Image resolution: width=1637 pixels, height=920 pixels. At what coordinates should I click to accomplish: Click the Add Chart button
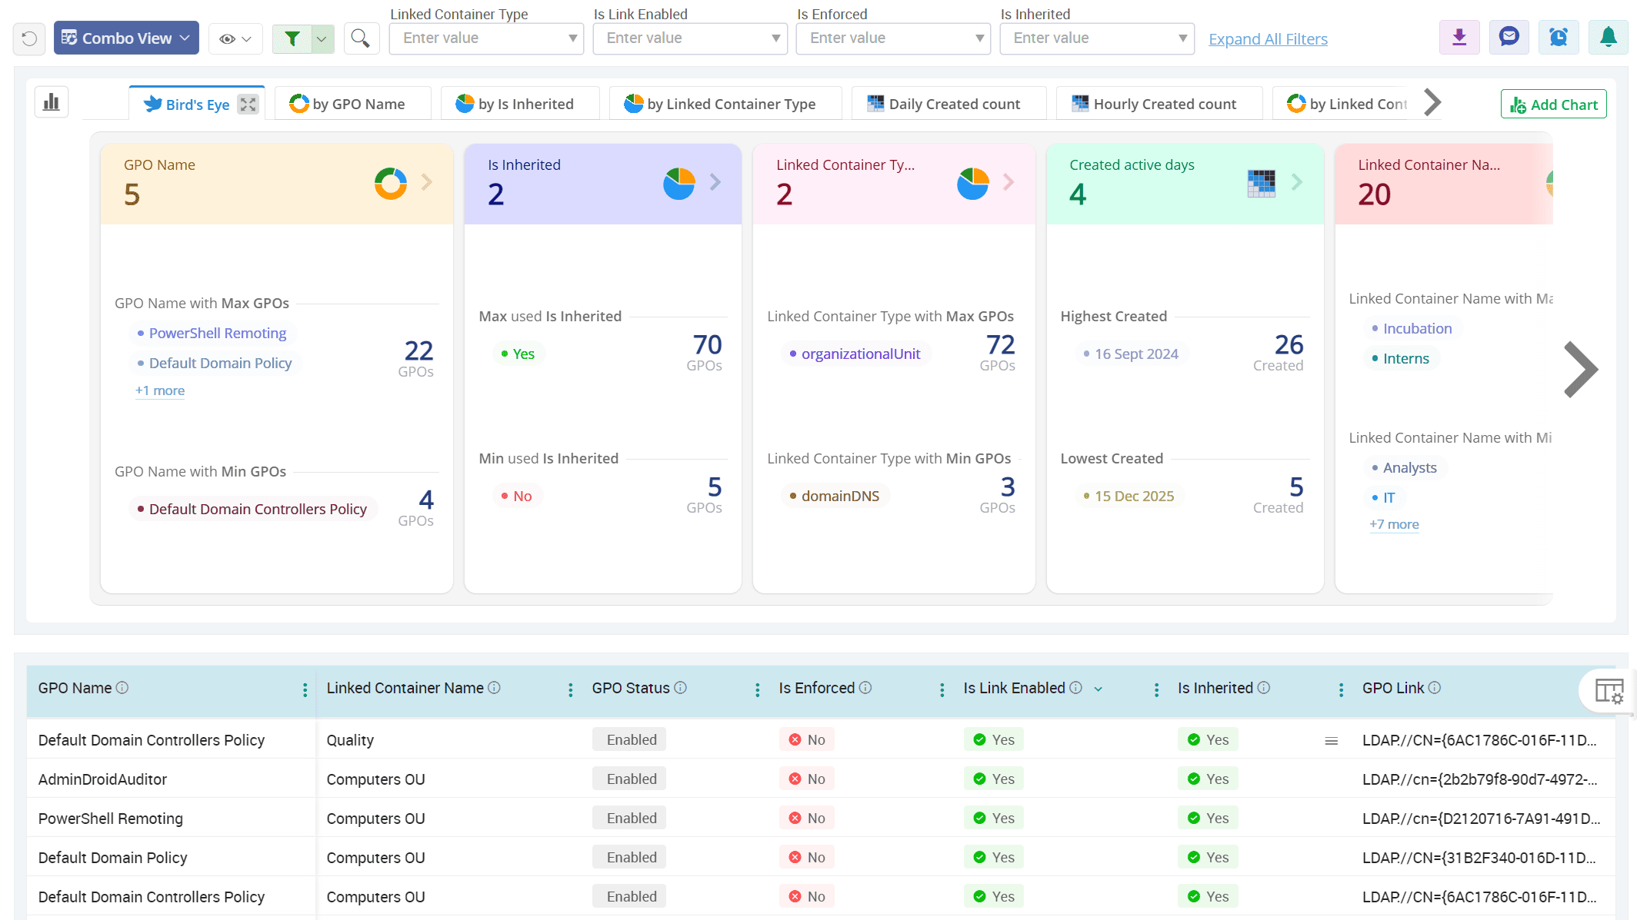click(1553, 103)
